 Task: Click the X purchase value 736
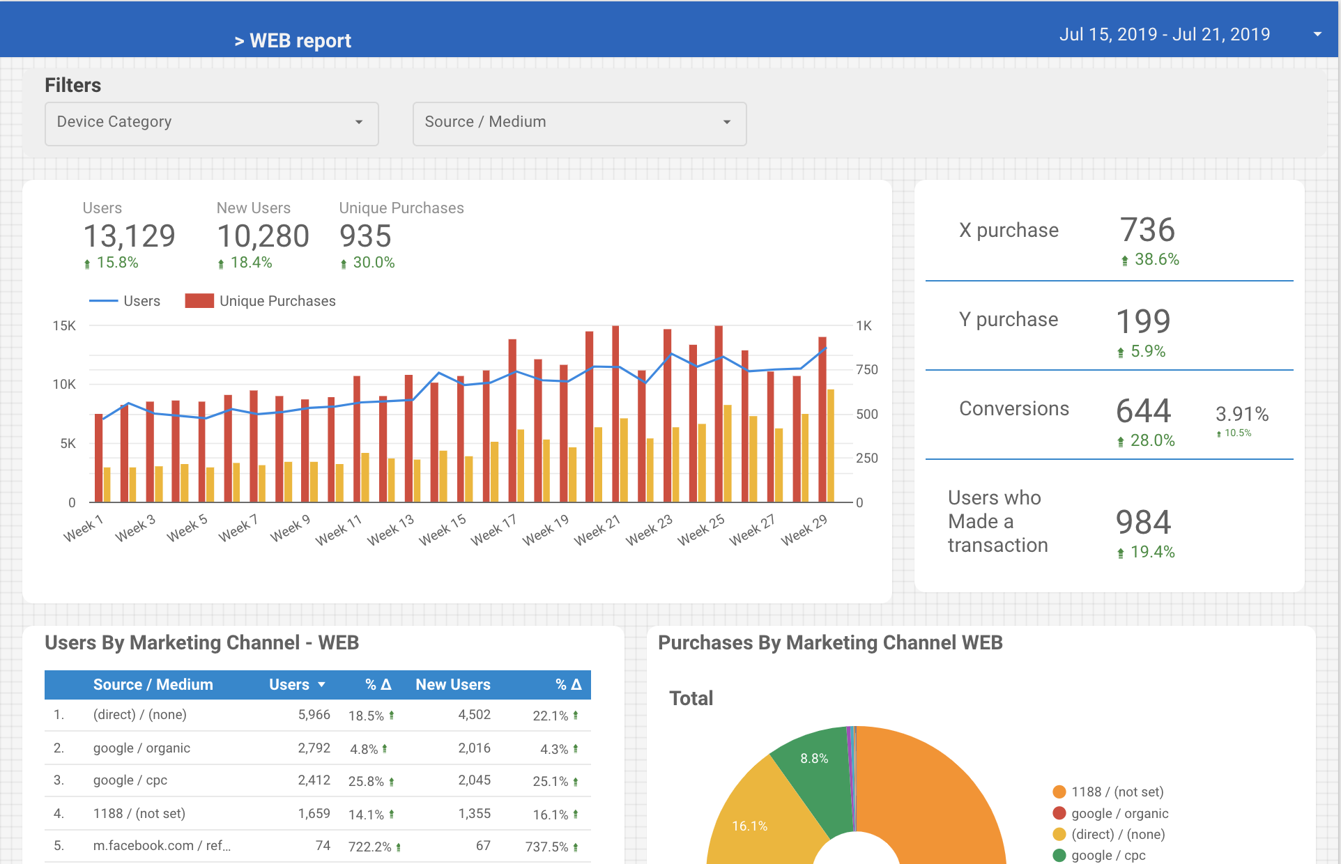1148,230
